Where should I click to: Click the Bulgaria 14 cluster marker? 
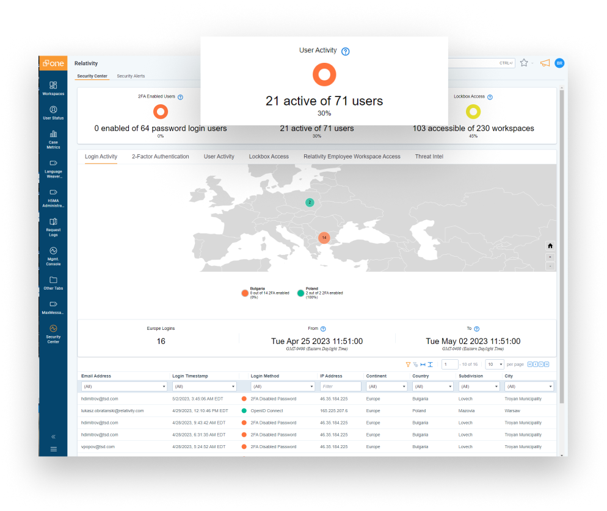tap(324, 237)
